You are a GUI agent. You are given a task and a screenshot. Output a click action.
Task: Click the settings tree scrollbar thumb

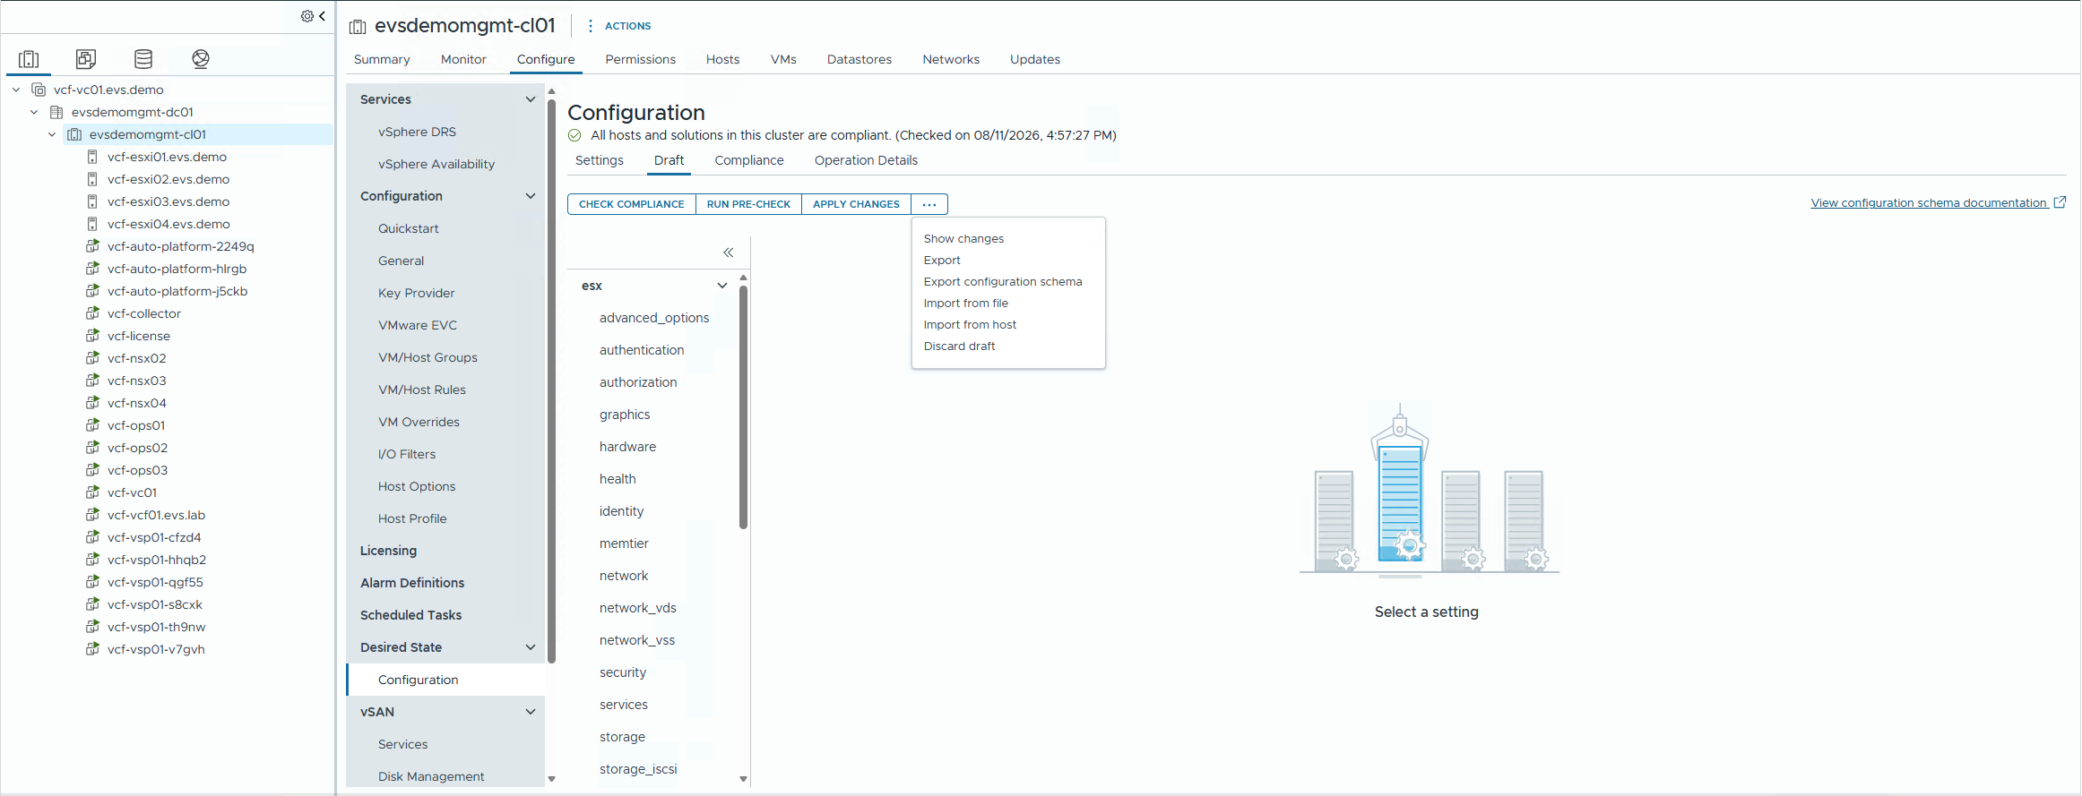pos(743,407)
